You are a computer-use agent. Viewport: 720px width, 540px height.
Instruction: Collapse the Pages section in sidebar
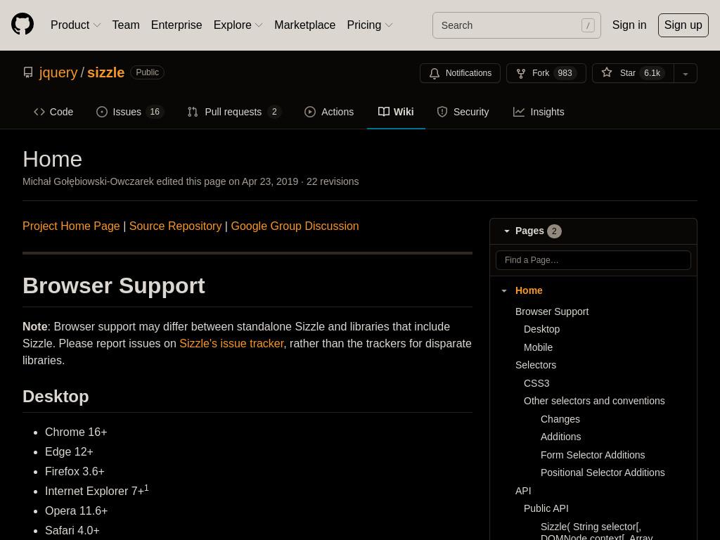pyautogui.click(x=507, y=231)
